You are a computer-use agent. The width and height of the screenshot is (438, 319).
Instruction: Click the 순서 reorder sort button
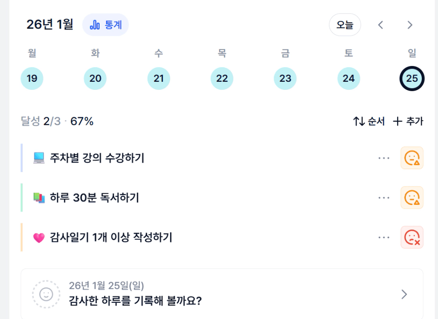tap(369, 121)
